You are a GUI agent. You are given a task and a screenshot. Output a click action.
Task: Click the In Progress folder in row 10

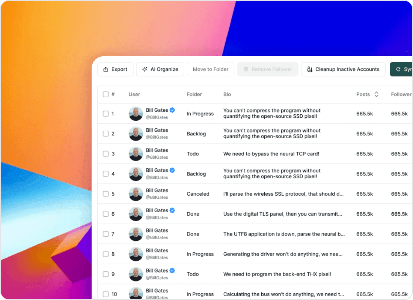point(200,294)
